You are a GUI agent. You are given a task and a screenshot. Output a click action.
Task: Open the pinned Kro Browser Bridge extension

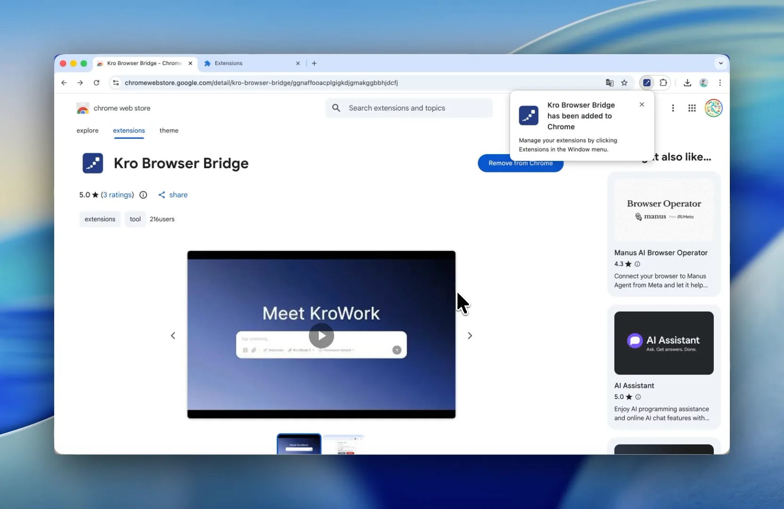[647, 82]
